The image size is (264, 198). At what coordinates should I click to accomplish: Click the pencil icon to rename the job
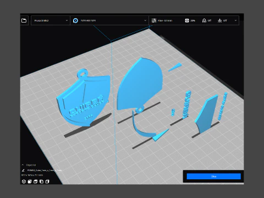(23, 170)
